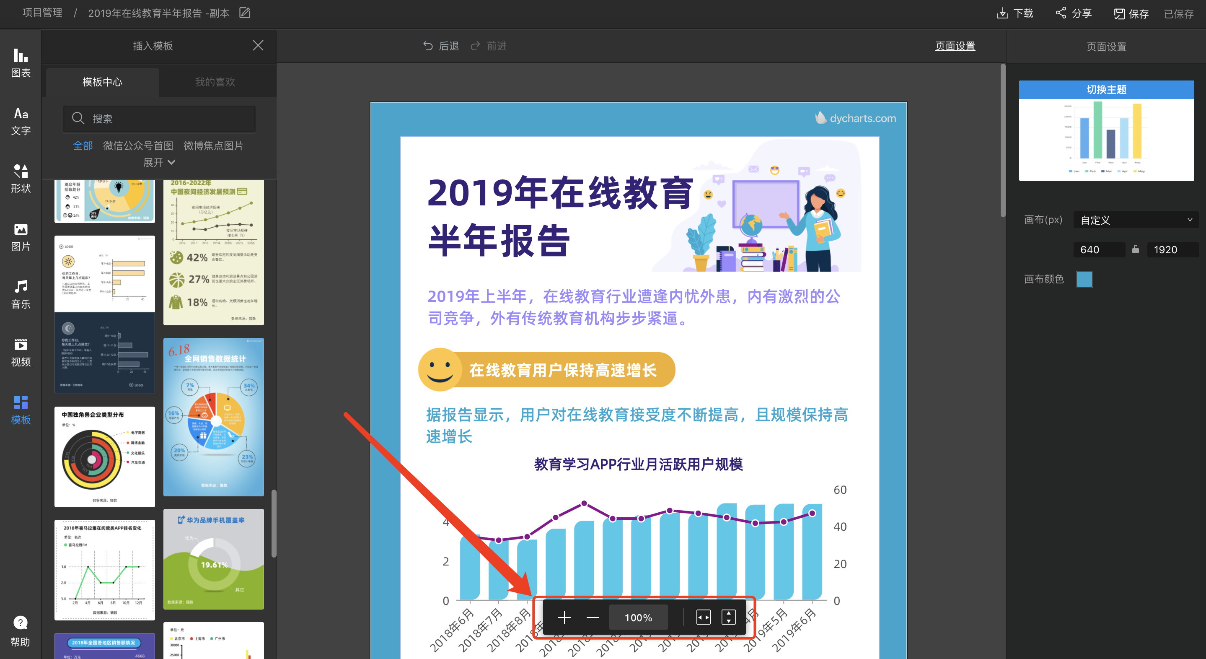Click the 切换主题 theme button
The image size is (1206, 659).
[1106, 89]
